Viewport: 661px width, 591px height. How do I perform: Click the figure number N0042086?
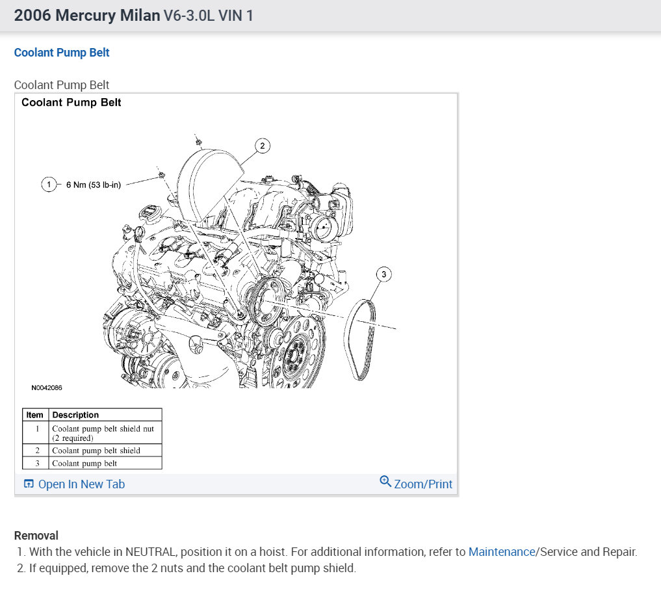coord(47,387)
